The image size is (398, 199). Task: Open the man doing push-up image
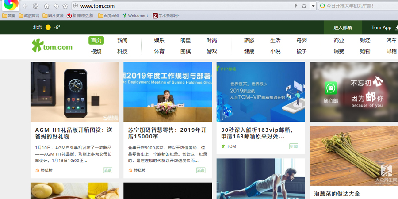coord(260,179)
